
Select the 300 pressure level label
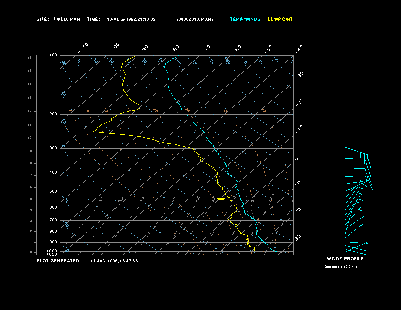tap(53, 148)
